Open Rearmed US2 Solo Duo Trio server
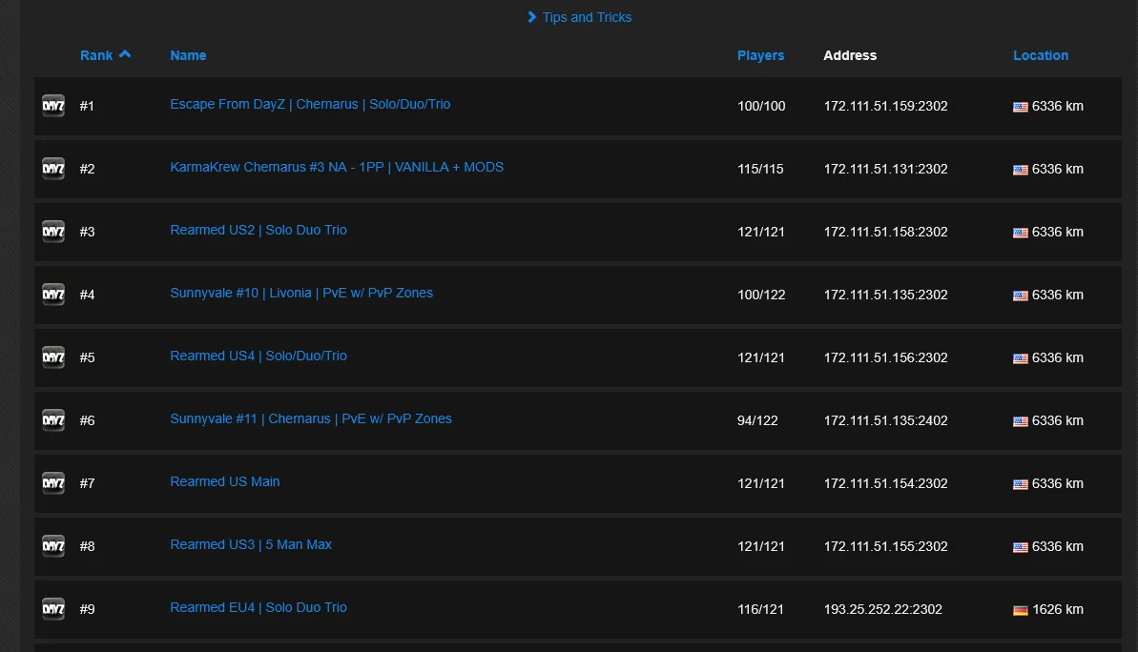This screenshot has height=652, width=1138. pos(259,230)
